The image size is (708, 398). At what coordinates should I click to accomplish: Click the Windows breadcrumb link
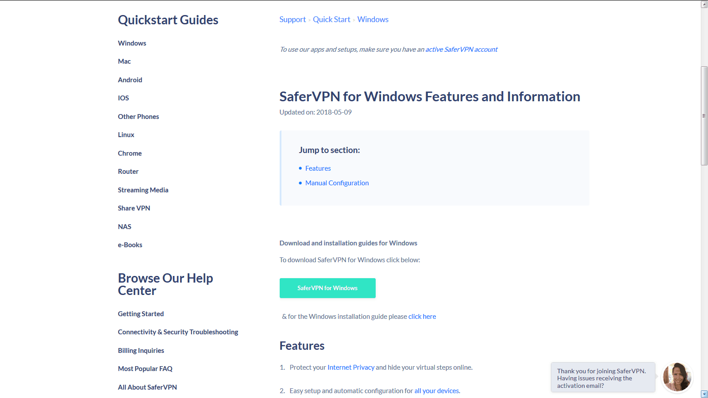373,19
